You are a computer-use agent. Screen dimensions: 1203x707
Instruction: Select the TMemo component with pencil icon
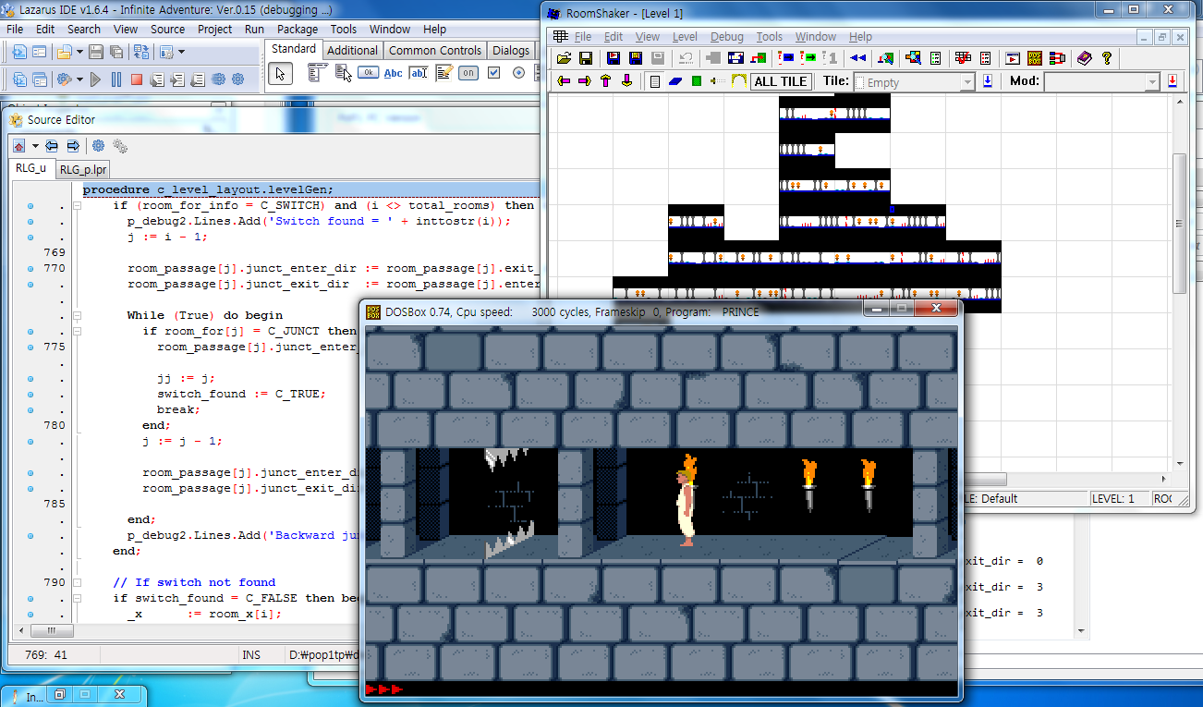pyautogui.click(x=444, y=73)
